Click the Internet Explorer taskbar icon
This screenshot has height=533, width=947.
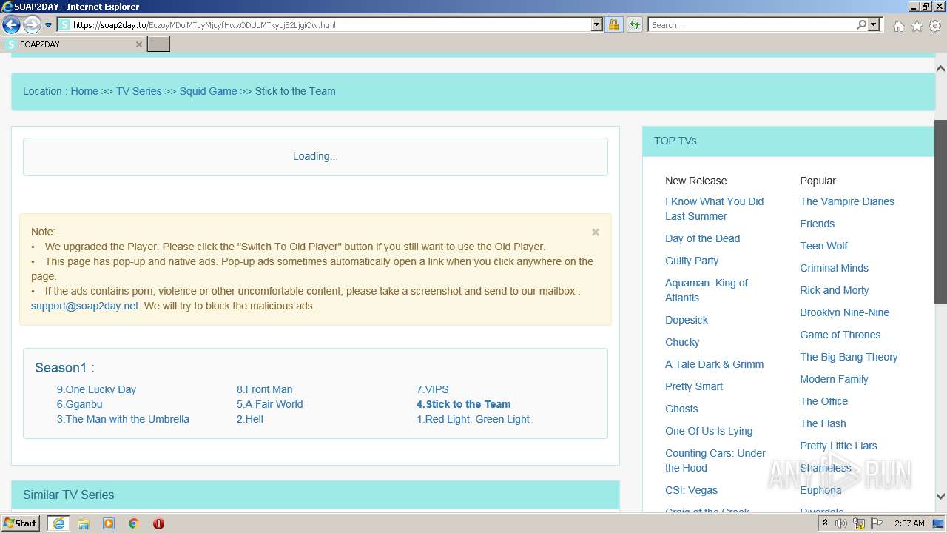[x=58, y=523]
